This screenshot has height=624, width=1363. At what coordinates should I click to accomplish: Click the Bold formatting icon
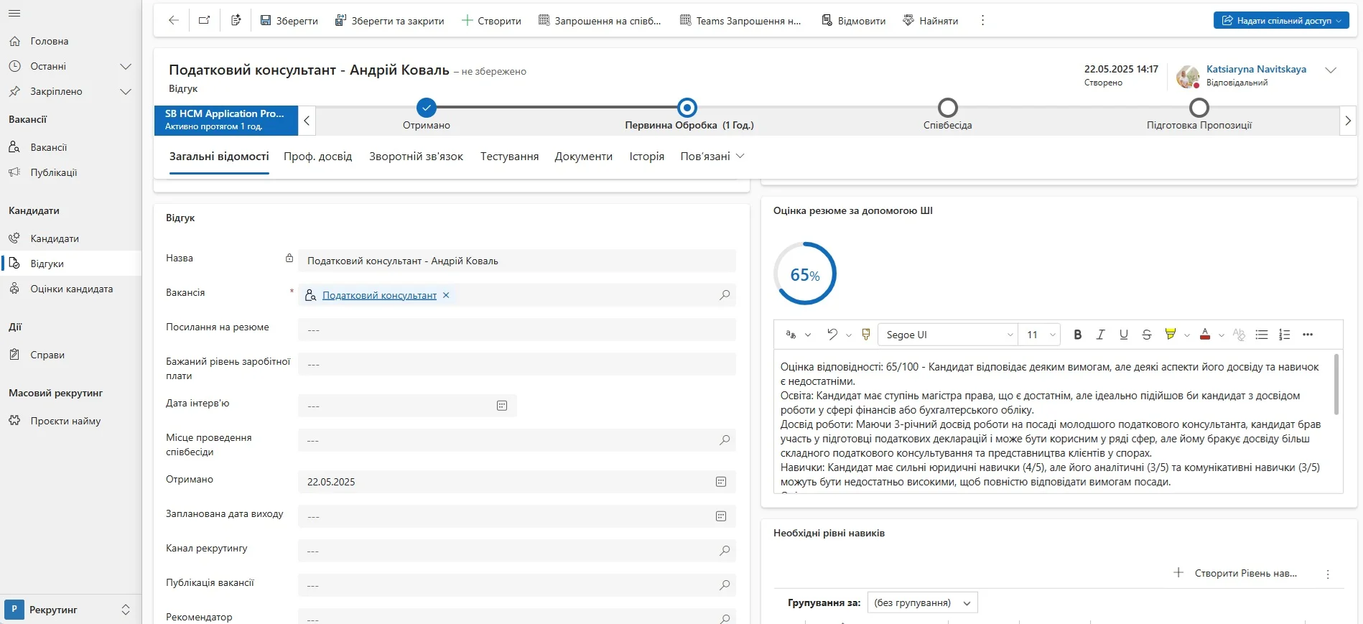pos(1077,335)
